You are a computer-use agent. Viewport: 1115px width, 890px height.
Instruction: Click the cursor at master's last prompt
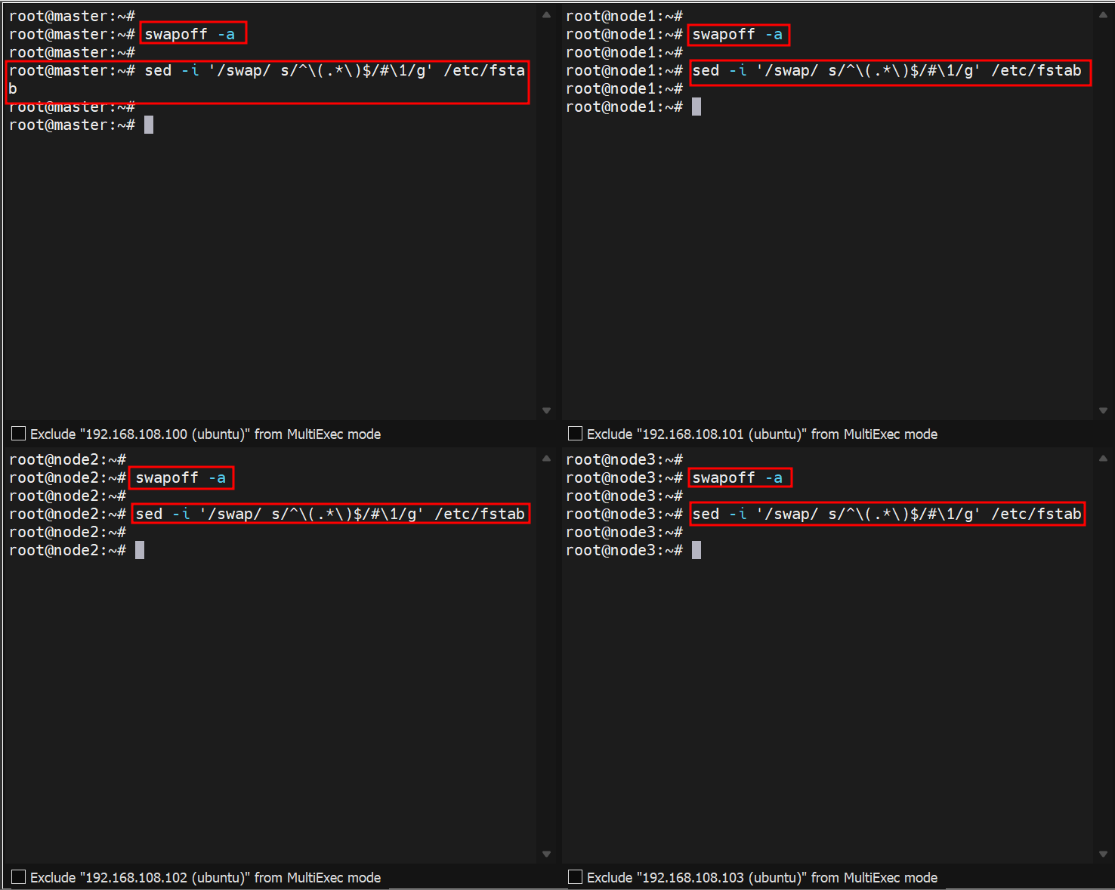[149, 125]
